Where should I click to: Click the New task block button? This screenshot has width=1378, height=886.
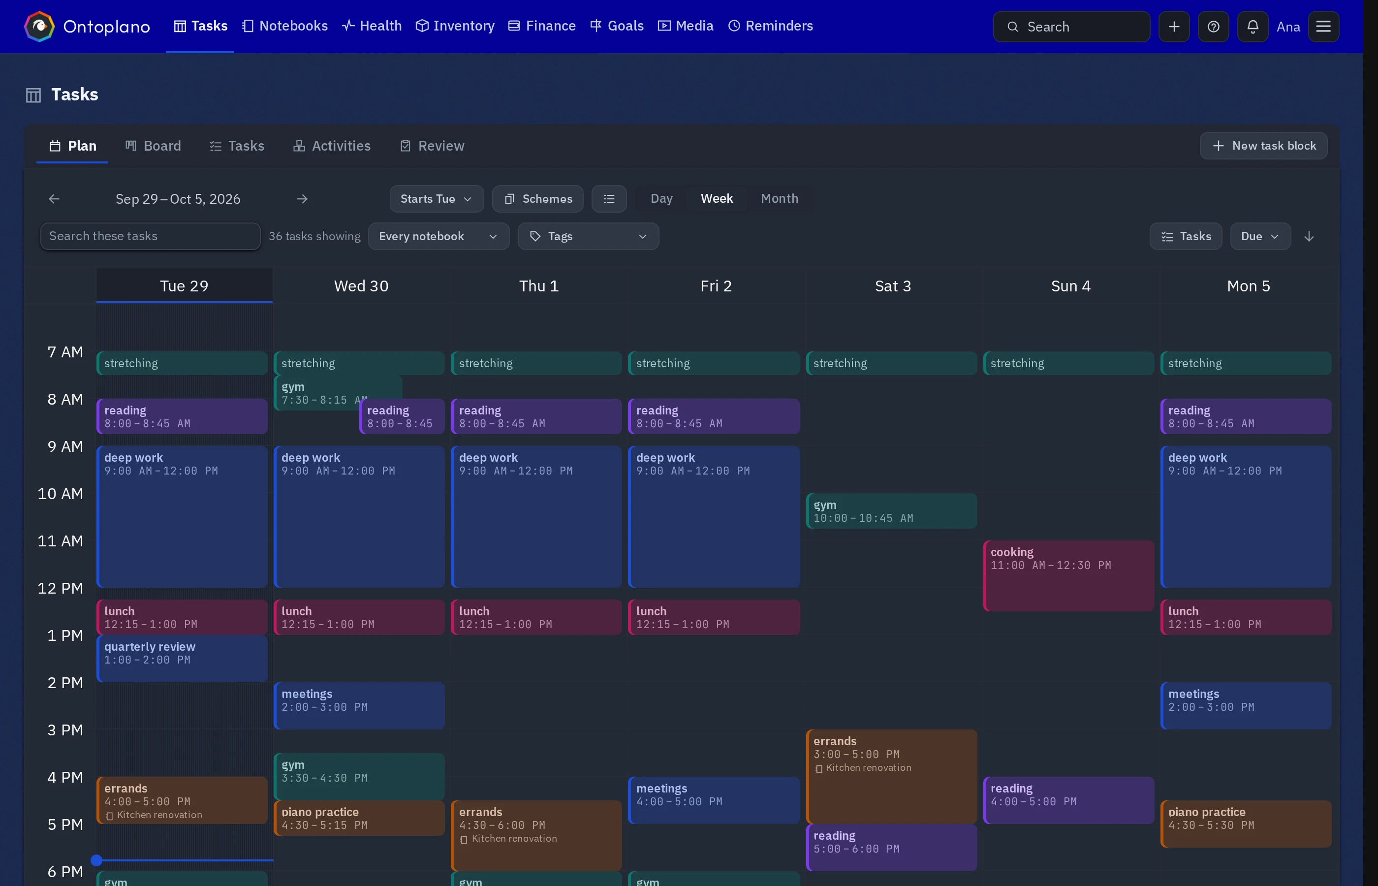pyautogui.click(x=1263, y=146)
